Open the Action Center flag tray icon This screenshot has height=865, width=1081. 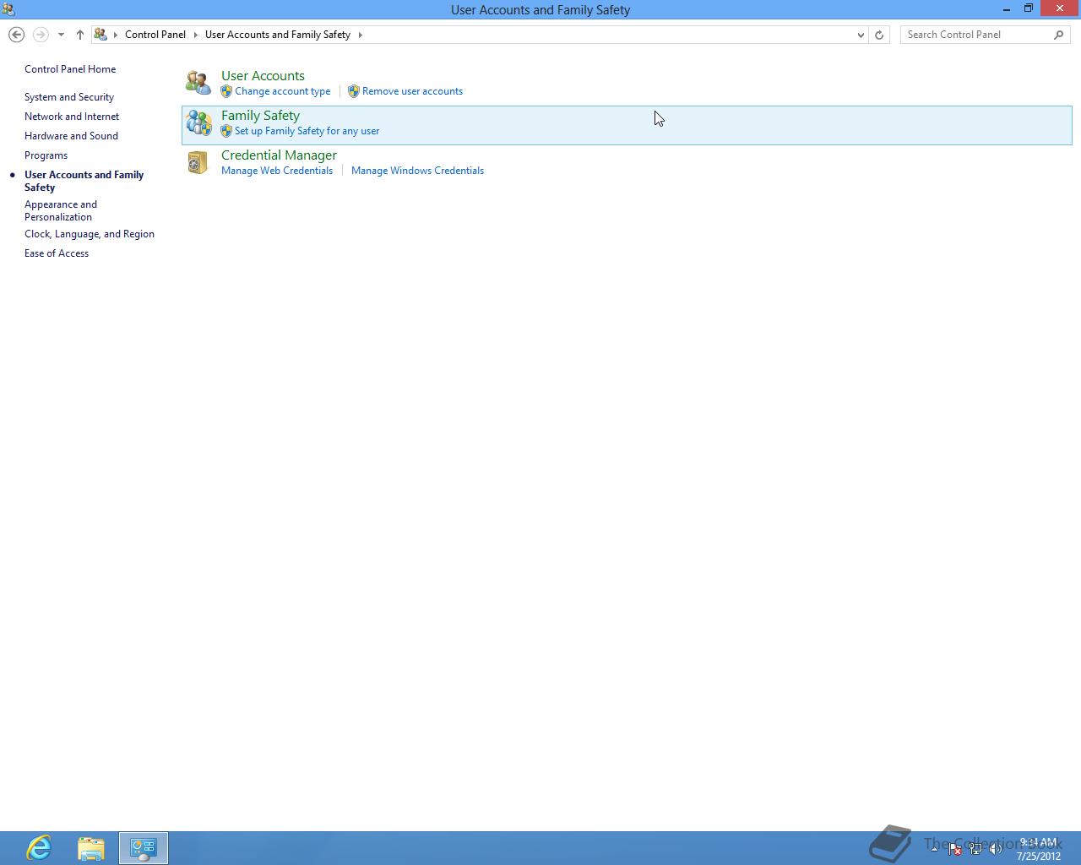[954, 849]
